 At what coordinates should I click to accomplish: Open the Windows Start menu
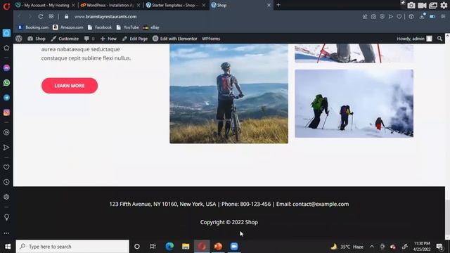8,247
